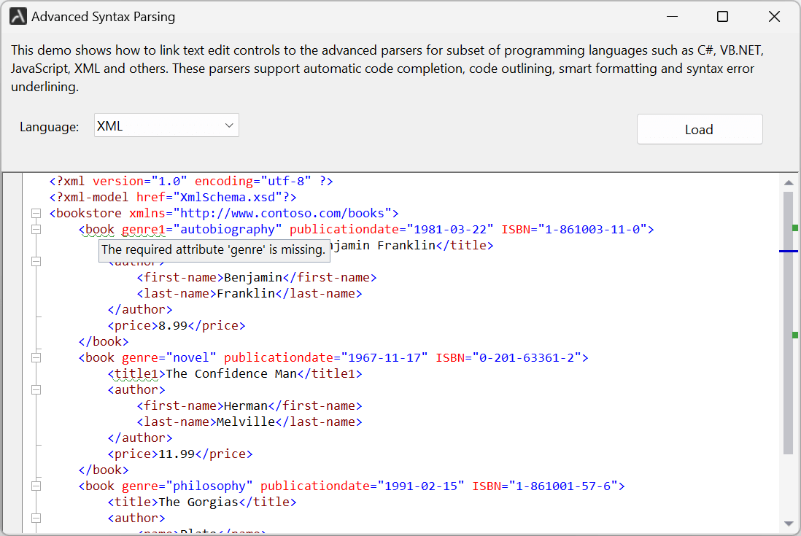Click the Load button
Viewport: 801px width, 536px height.
700,129
